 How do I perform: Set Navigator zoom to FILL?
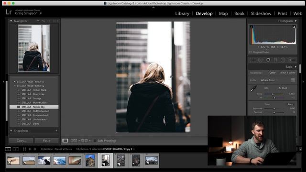point(43,21)
